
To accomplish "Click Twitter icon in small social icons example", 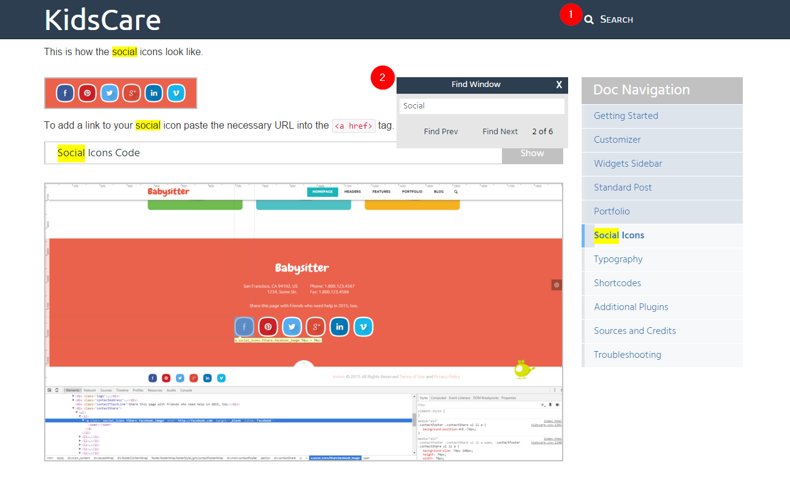I will click(110, 93).
